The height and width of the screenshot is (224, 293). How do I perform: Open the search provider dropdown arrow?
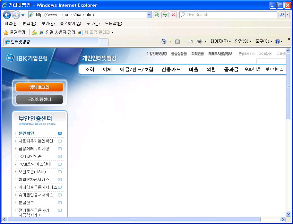coord(288,14)
